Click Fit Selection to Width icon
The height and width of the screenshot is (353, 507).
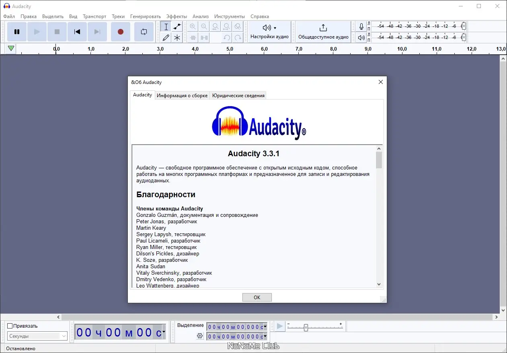(x=216, y=27)
